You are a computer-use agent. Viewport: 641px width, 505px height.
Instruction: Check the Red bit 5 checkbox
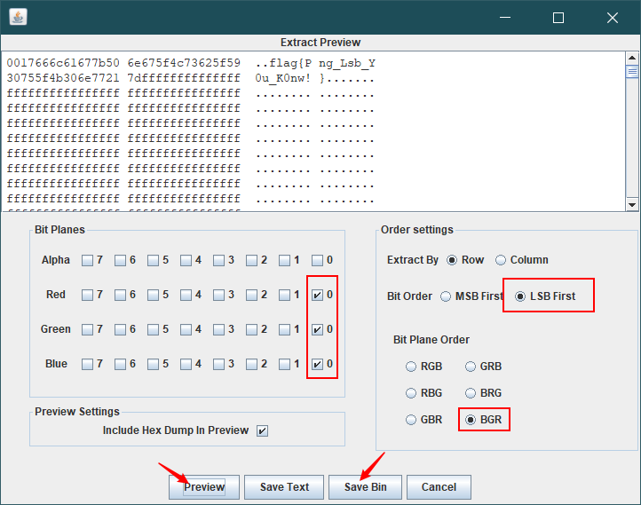pyautogui.click(x=153, y=295)
